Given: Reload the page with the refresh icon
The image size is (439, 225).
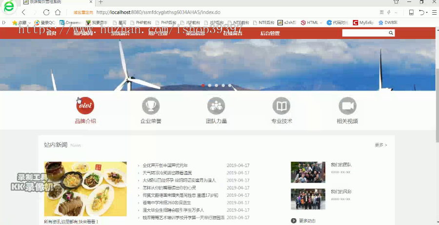Looking at the screenshot, I should coord(46,12).
